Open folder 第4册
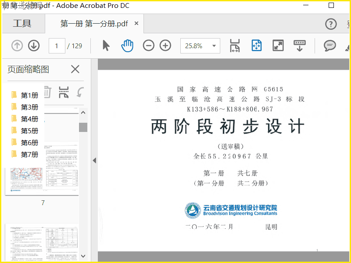This screenshot has height=263, width=351. coord(25,119)
